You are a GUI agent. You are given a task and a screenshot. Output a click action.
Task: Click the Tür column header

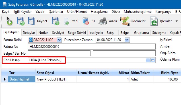[x=22, y=73]
